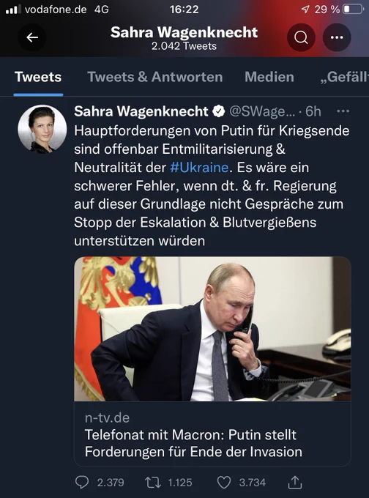Click the Sahra Wagenknecht author name in tweet
Viewport: 369px width, 498px height.
pyautogui.click(x=141, y=111)
